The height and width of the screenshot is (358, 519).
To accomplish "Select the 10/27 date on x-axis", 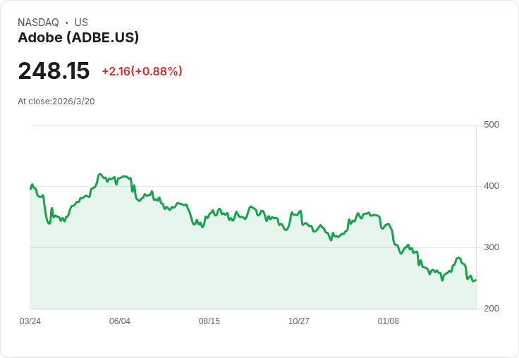I will pyautogui.click(x=299, y=321).
